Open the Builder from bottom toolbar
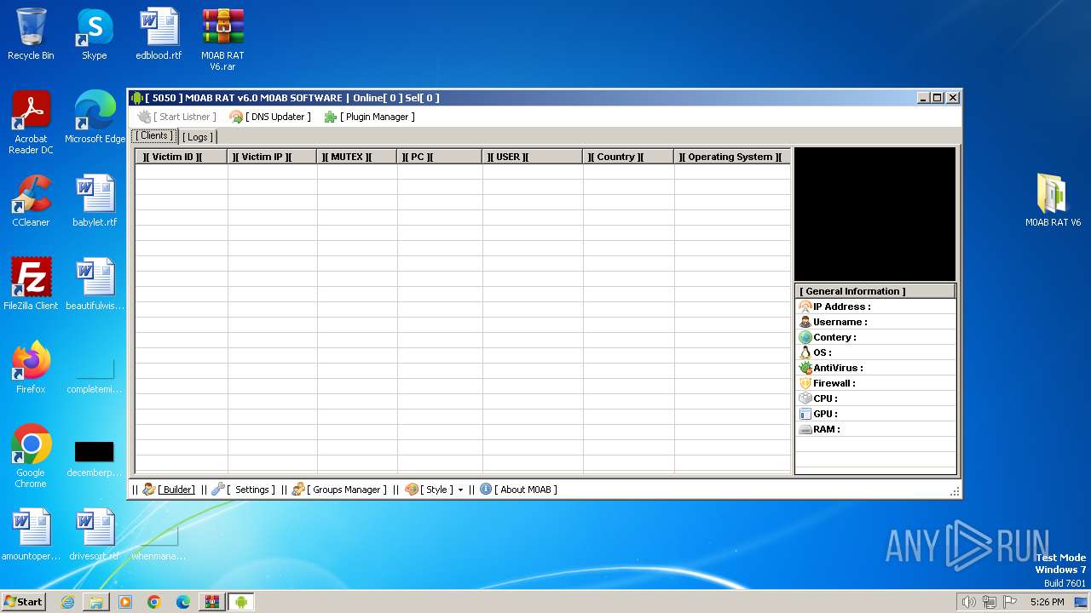This screenshot has height=613, width=1091. 169,490
